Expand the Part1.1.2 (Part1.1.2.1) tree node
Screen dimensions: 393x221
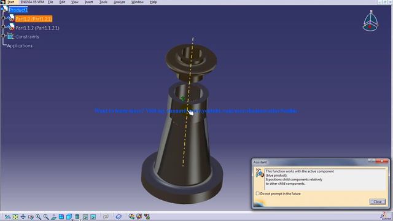click(x=3, y=27)
